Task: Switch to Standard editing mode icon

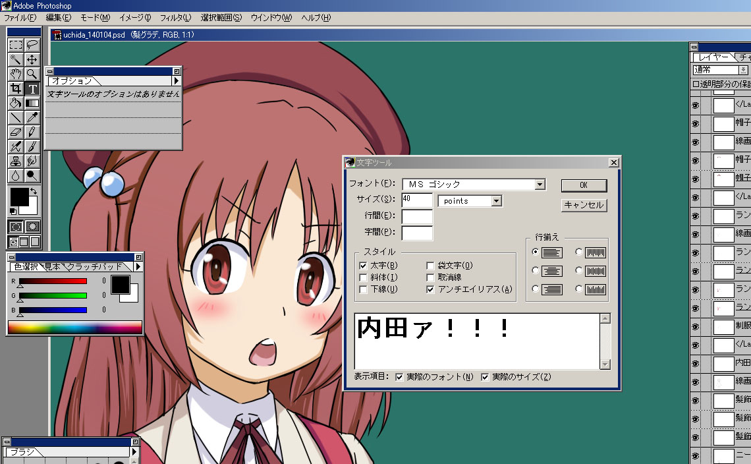Action: [16, 227]
